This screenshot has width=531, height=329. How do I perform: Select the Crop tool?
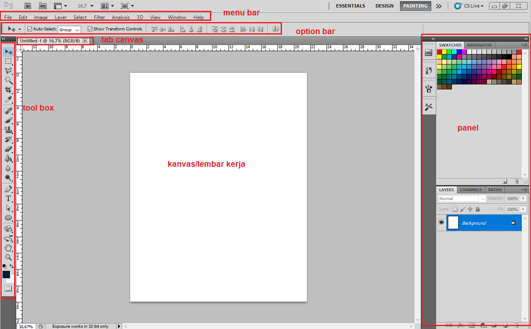(8, 90)
